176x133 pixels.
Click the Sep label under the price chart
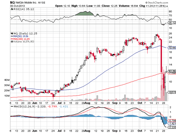115,103
